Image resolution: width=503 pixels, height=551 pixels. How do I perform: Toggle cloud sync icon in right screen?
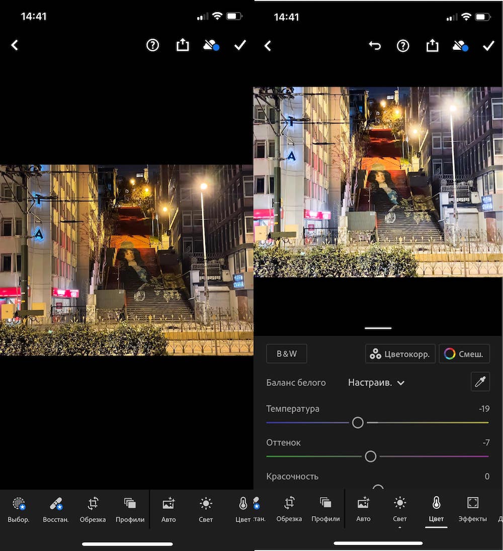[460, 46]
